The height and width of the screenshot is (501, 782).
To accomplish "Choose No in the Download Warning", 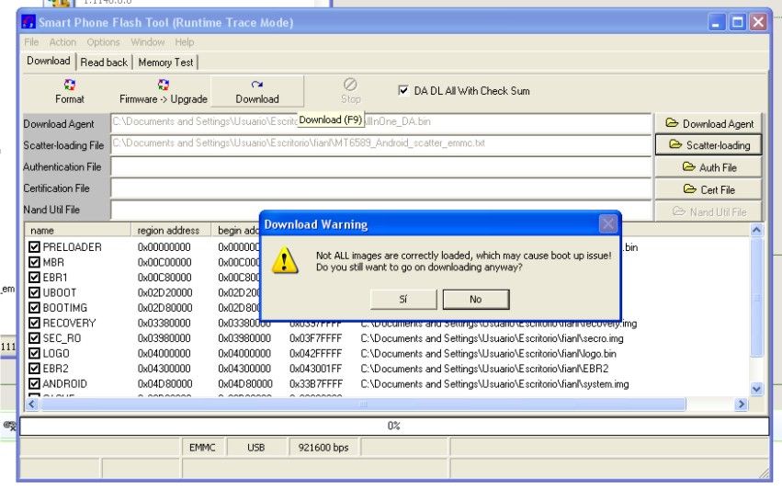I will (x=476, y=299).
